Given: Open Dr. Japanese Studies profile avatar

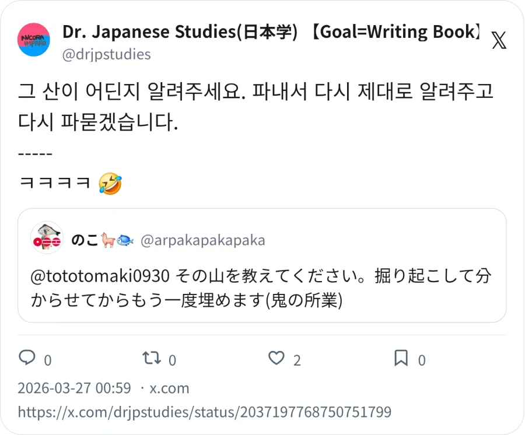Looking at the screenshot, I should [x=34, y=40].
